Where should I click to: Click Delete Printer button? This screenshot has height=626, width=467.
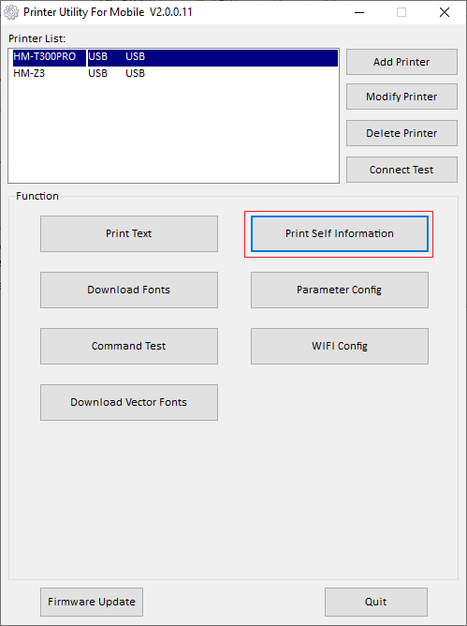pyautogui.click(x=401, y=133)
